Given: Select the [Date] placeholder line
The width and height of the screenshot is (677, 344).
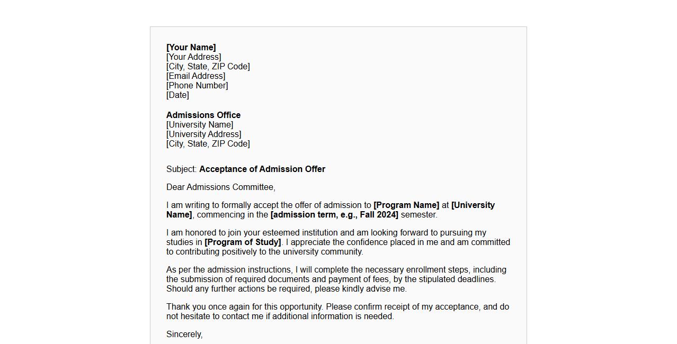Looking at the screenshot, I should tap(177, 95).
